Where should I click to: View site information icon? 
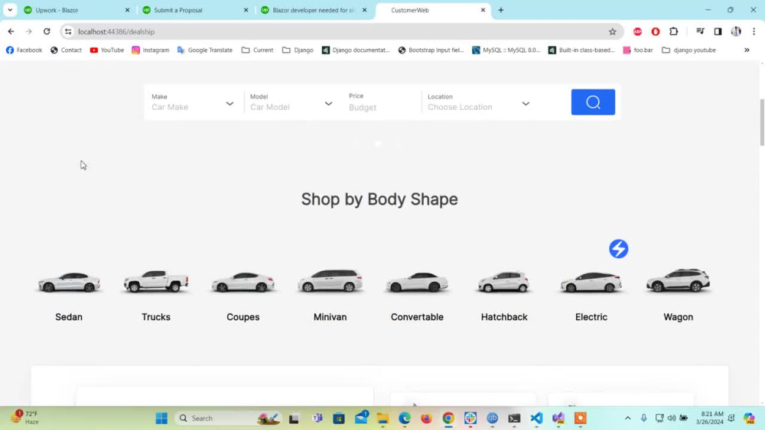(x=68, y=31)
